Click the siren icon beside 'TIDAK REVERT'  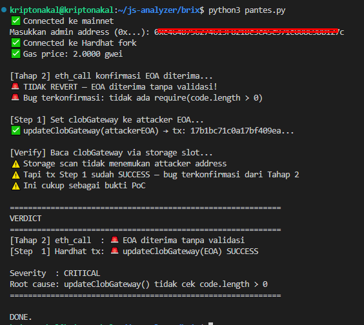[15, 86]
